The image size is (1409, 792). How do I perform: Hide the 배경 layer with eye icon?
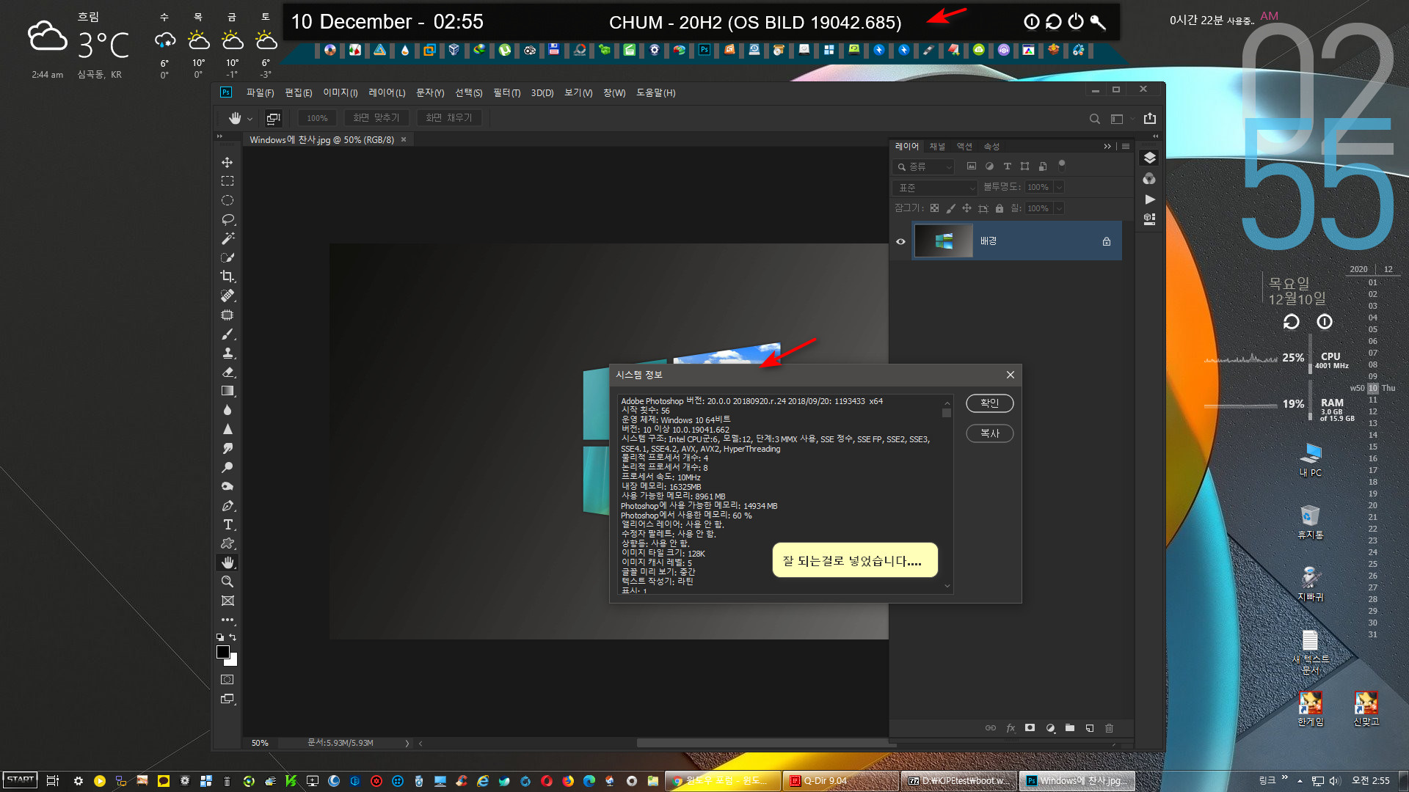coord(900,241)
